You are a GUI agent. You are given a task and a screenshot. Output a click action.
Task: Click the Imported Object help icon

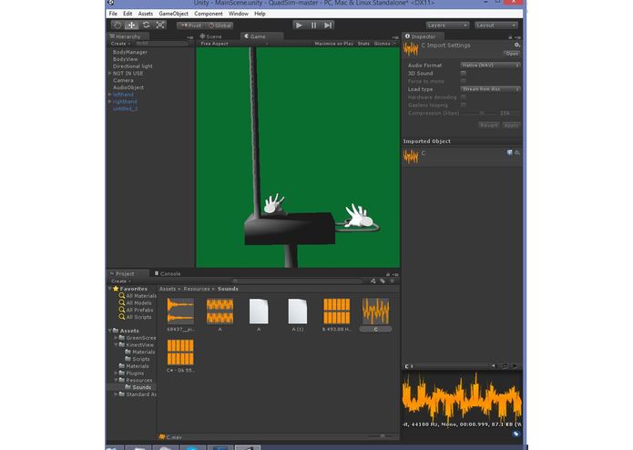(x=510, y=152)
